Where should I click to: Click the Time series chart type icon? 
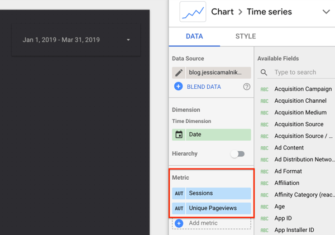pos(193,12)
